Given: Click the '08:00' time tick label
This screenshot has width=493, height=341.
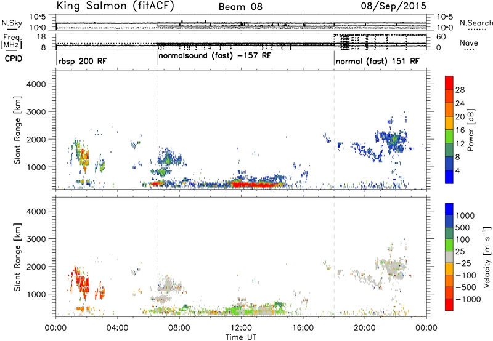Looking at the screenshot, I should click(179, 328).
